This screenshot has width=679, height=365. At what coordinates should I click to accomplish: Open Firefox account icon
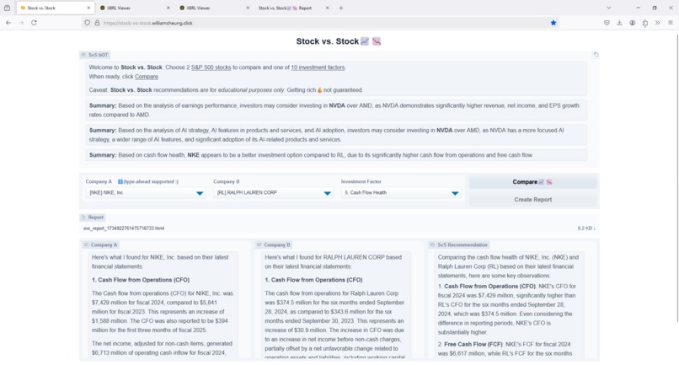pyautogui.click(x=632, y=23)
